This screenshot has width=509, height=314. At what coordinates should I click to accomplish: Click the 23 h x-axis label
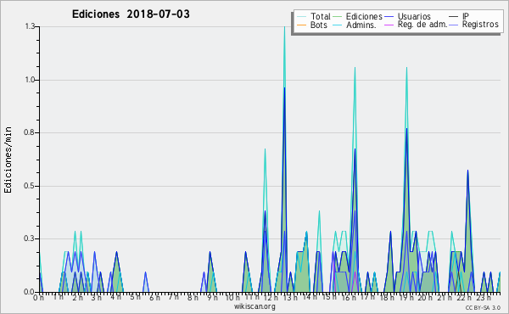[x=483, y=297]
